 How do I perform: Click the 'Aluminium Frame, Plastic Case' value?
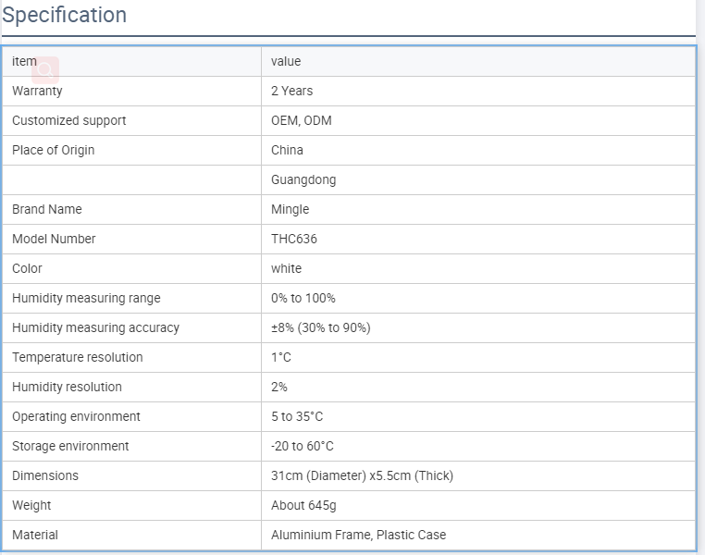(358, 535)
